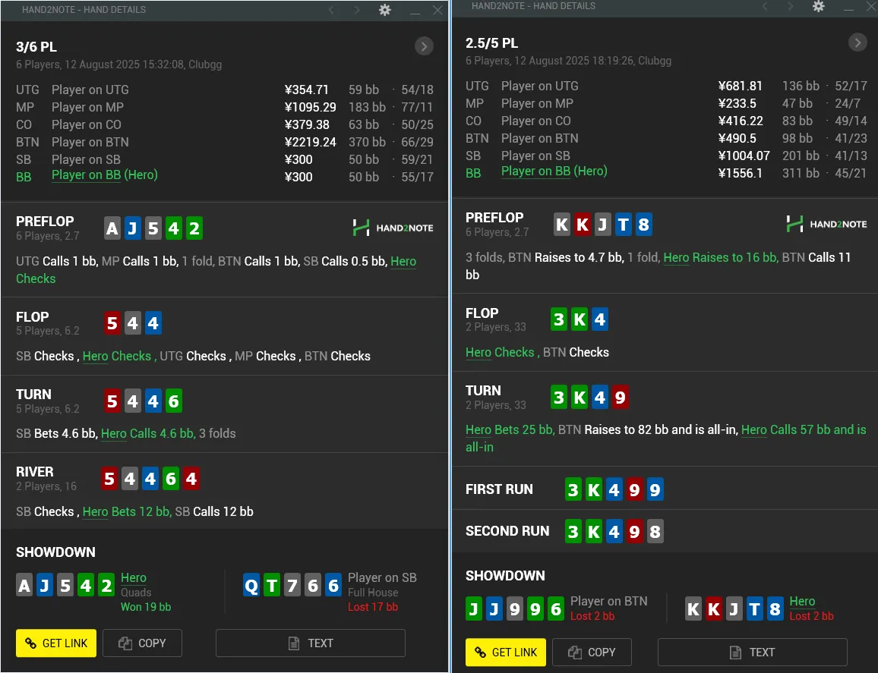
Task: Click TEXT button in right hand window
Action: click(x=752, y=652)
